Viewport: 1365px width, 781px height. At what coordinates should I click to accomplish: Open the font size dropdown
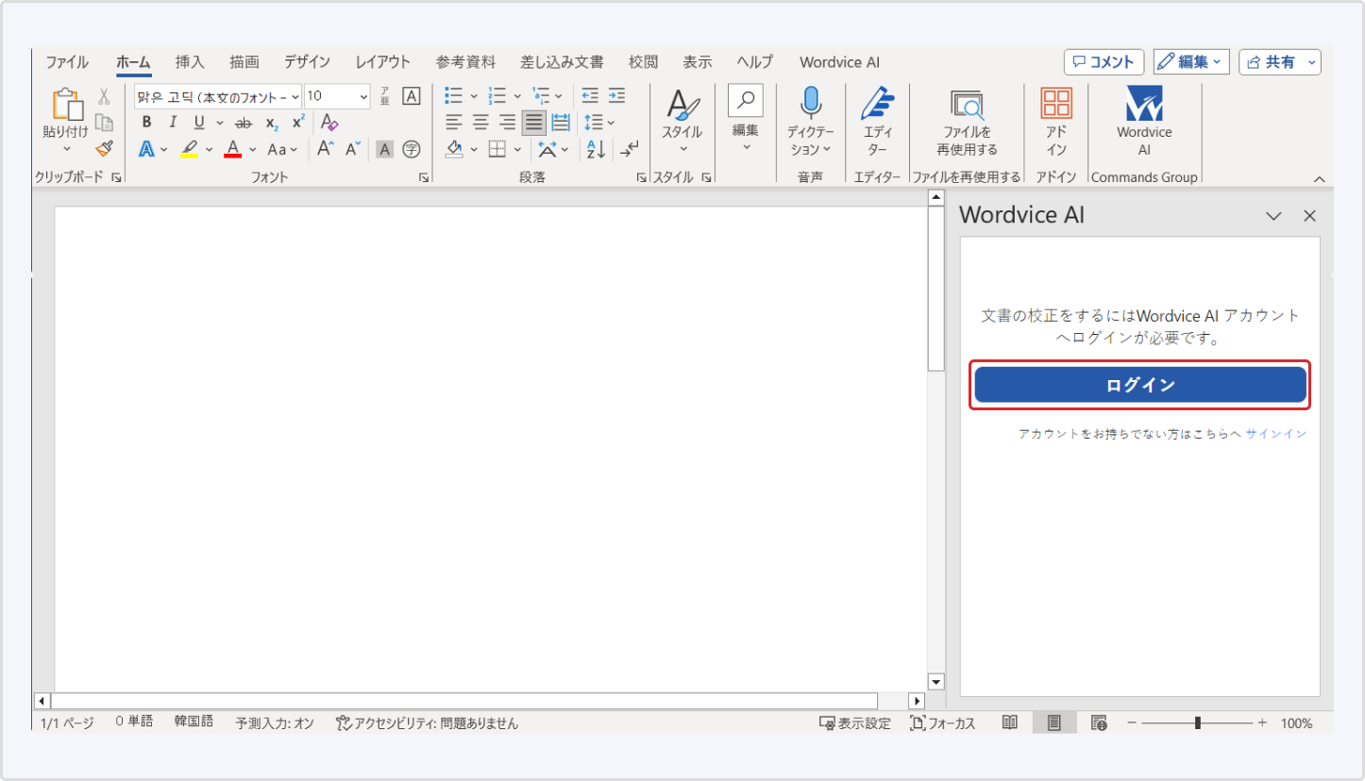click(362, 95)
